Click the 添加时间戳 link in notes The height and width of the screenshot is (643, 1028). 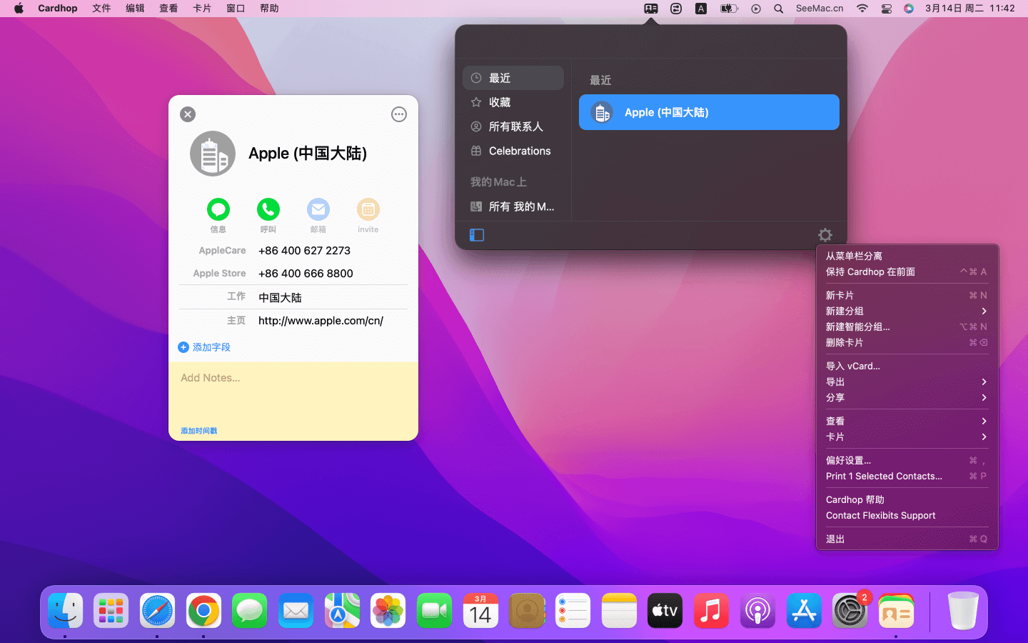pos(198,431)
